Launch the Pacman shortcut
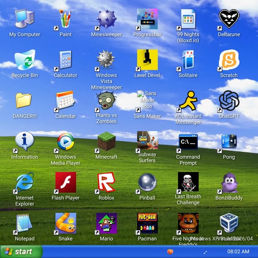This screenshot has width=258, height=258. click(x=147, y=223)
